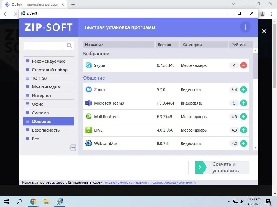Sort by the Категория column header
This screenshot has height=207, width=277.
204,44
